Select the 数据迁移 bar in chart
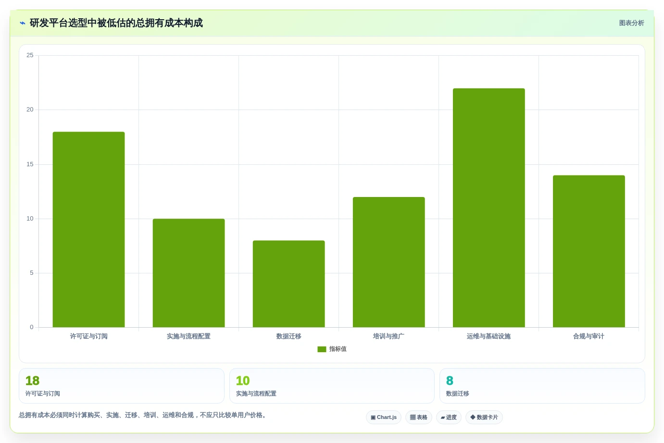Image resolution: width=664 pixels, height=443 pixels. pyautogui.click(x=288, y=284)
